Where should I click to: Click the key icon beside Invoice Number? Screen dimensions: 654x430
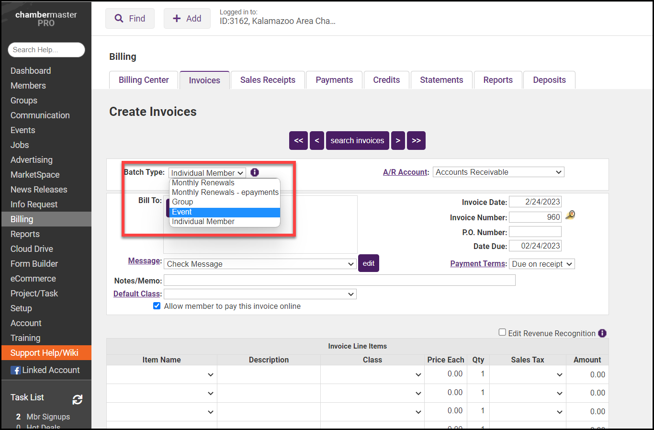tap(570, 215)
